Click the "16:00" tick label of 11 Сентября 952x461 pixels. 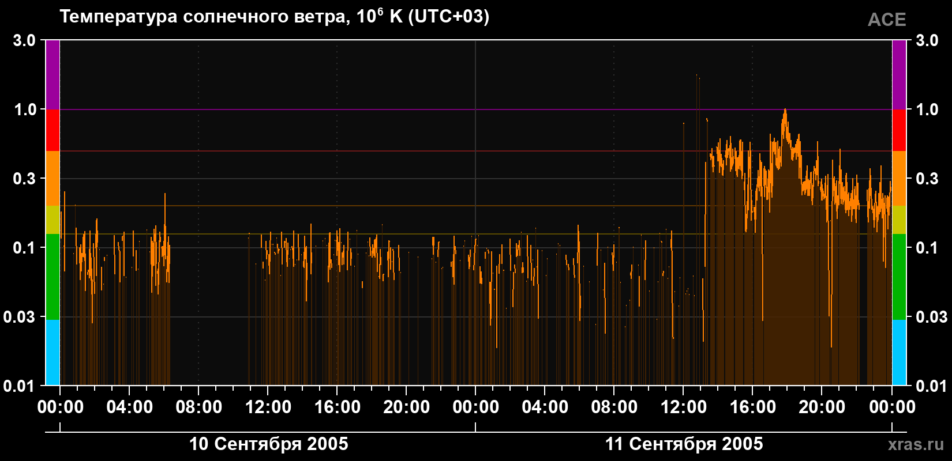pyautogui.click(x=753, y=407)
